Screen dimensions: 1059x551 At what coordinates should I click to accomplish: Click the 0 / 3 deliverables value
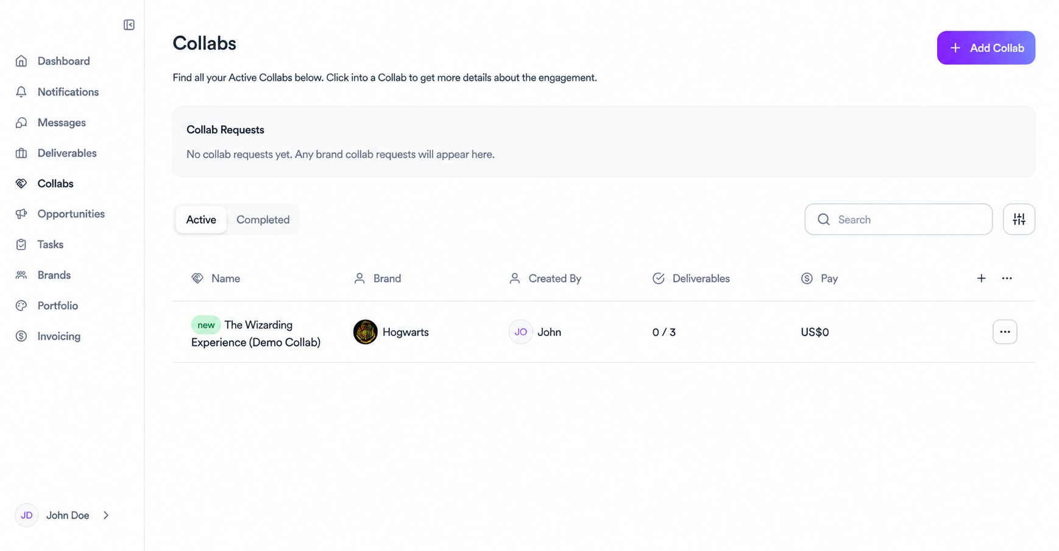pos(664,332)
